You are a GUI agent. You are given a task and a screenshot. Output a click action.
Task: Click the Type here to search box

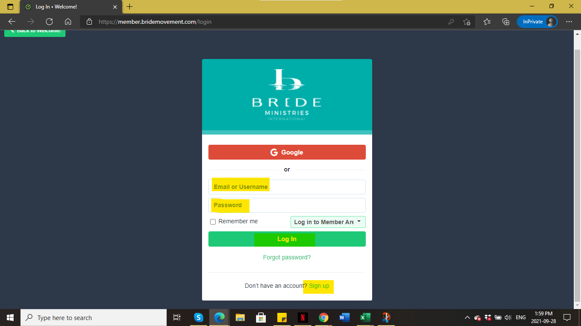94,318
